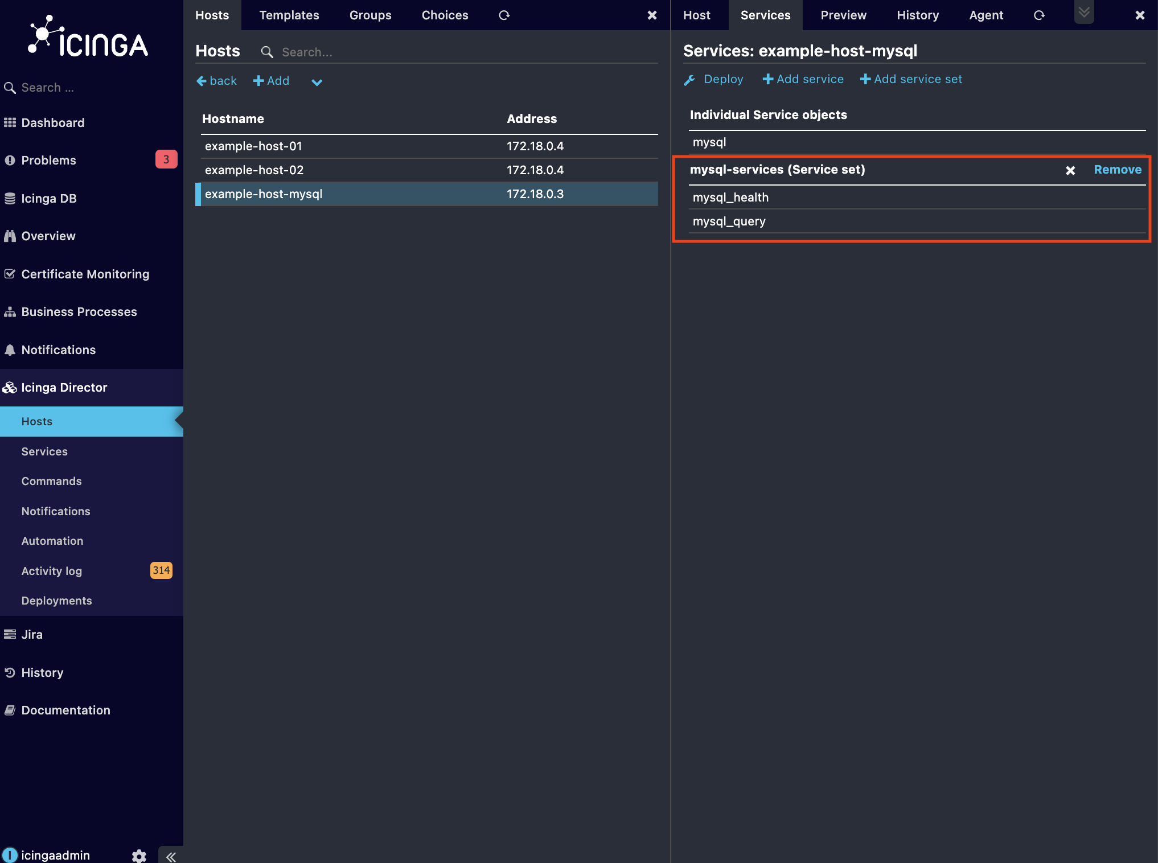This screenshot has width=1158, height=863.
Task: Open the Services tab in right pane
Action: [766, 15]
